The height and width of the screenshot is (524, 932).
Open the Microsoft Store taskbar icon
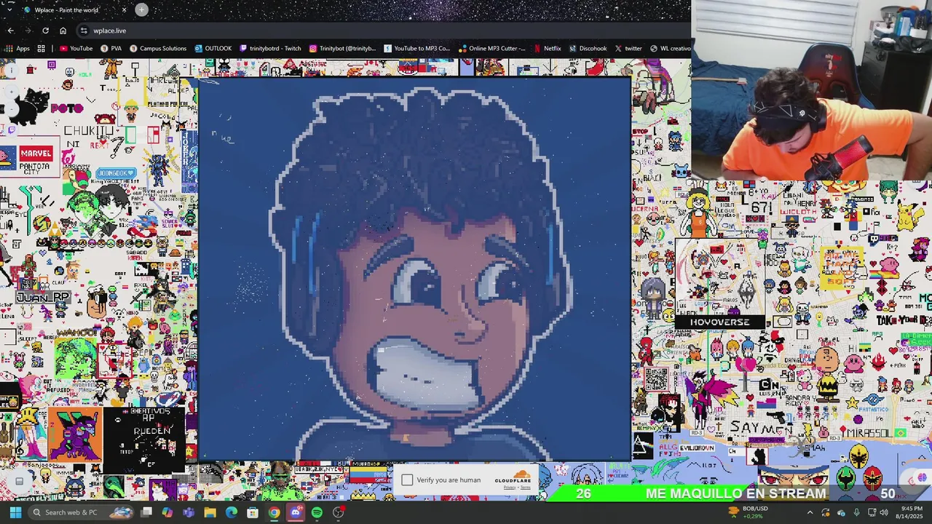pyautogui.click(x=253, y=512)
